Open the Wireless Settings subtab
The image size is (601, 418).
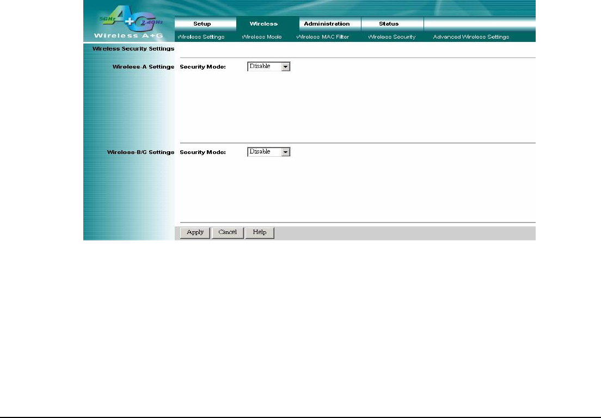click(201, 37)
